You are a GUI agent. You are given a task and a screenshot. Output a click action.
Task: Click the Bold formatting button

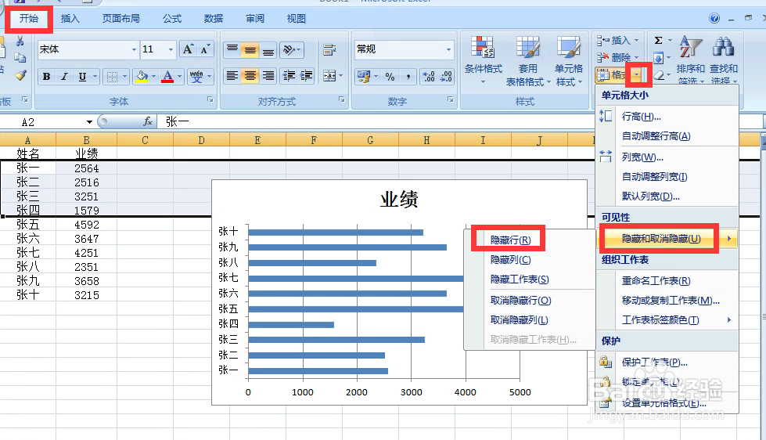[x=46, y=76]
